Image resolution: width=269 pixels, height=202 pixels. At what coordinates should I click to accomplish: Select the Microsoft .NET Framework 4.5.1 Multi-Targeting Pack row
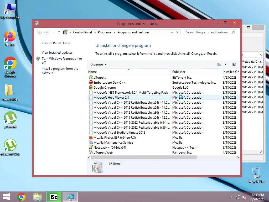tap(164, 92)
